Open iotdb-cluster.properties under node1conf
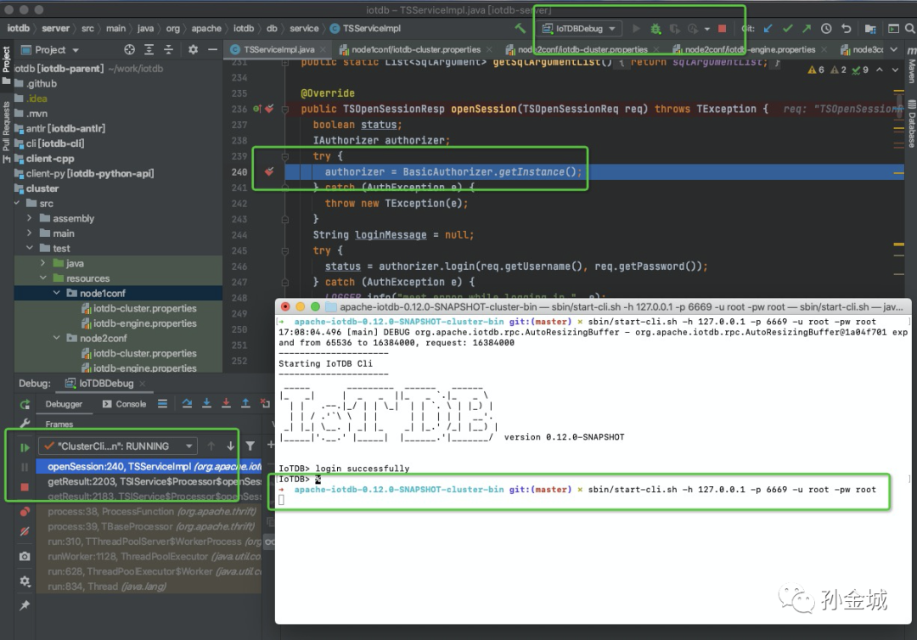917x640 pixels. (144, 308)
